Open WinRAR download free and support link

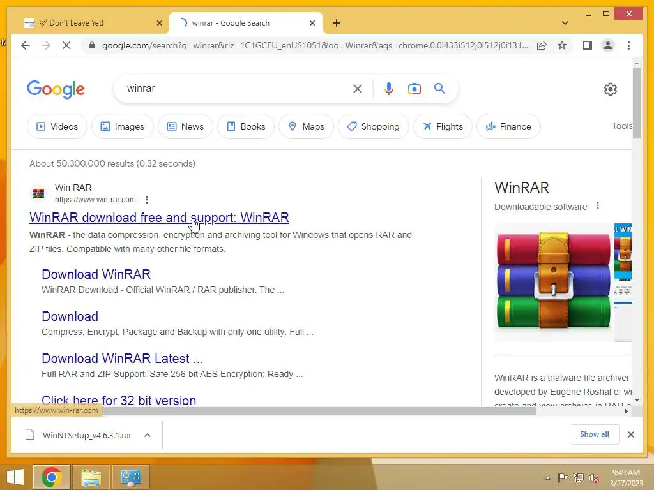click(x=159, y=218)
